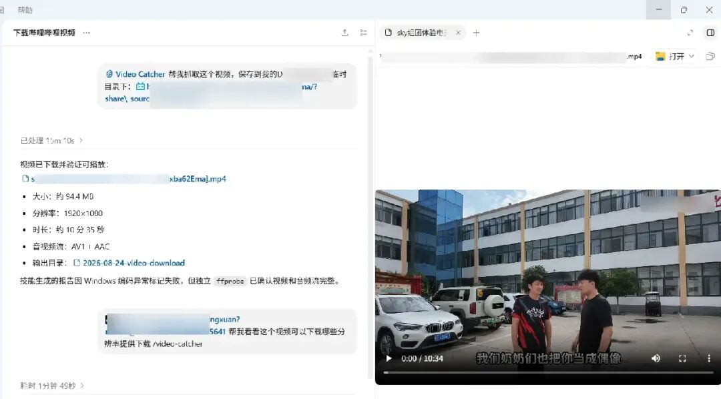The height and width of the screenshot is (399, 721).
Task: Click the 打开 button
Action: [x=670, y=56]
